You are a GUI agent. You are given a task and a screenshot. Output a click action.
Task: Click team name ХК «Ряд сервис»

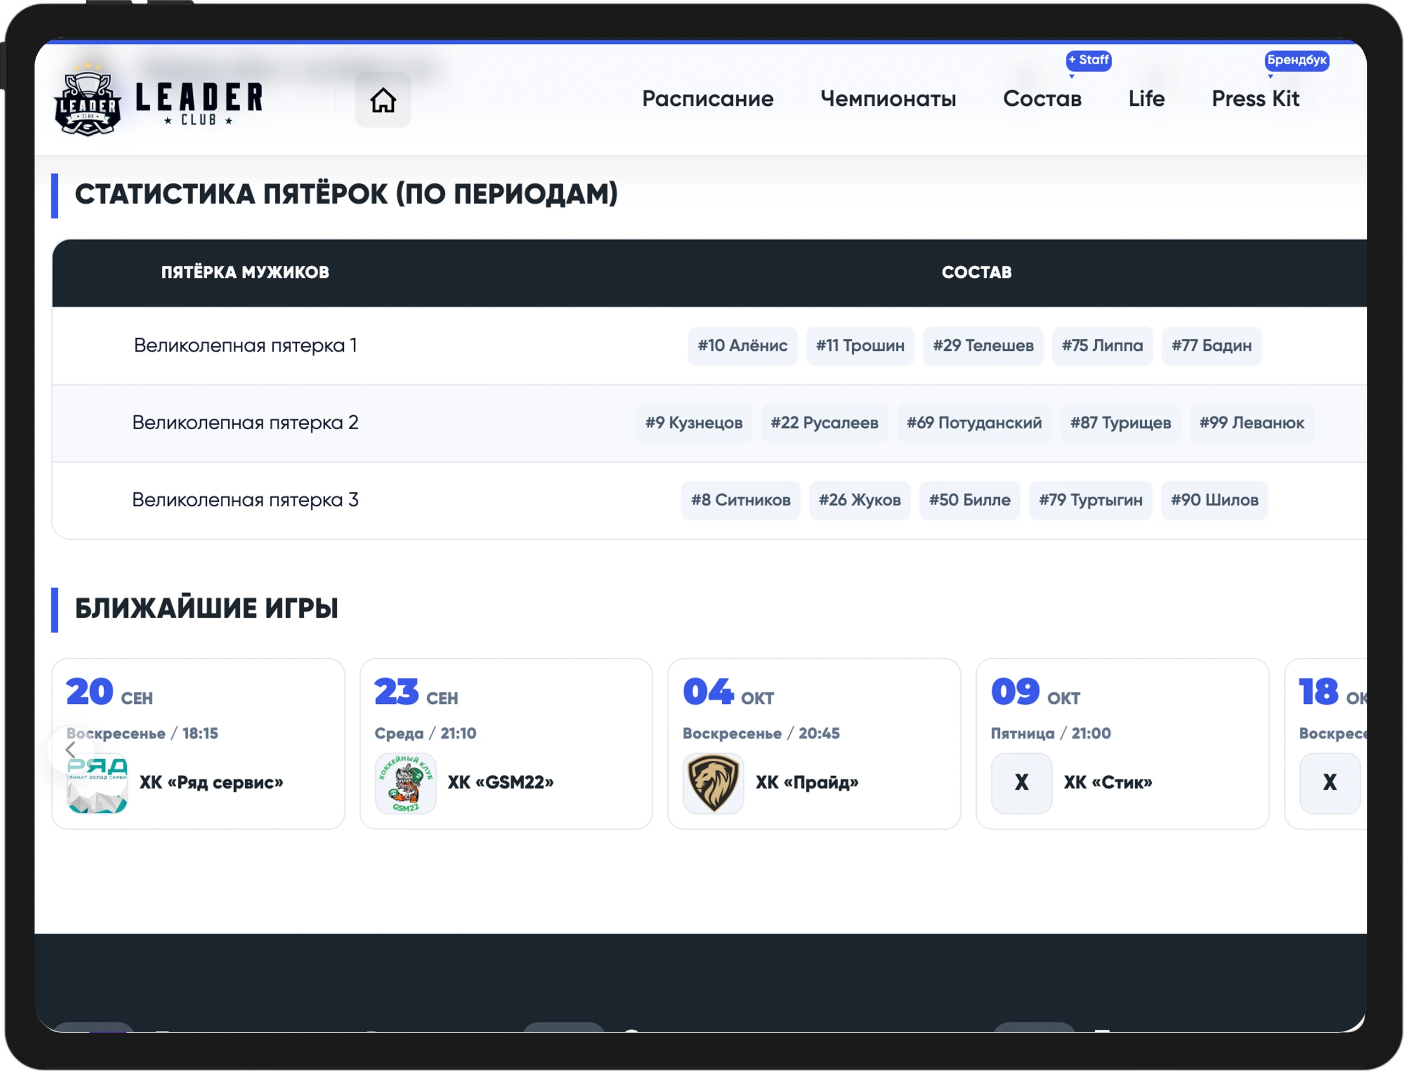point(211,782)
